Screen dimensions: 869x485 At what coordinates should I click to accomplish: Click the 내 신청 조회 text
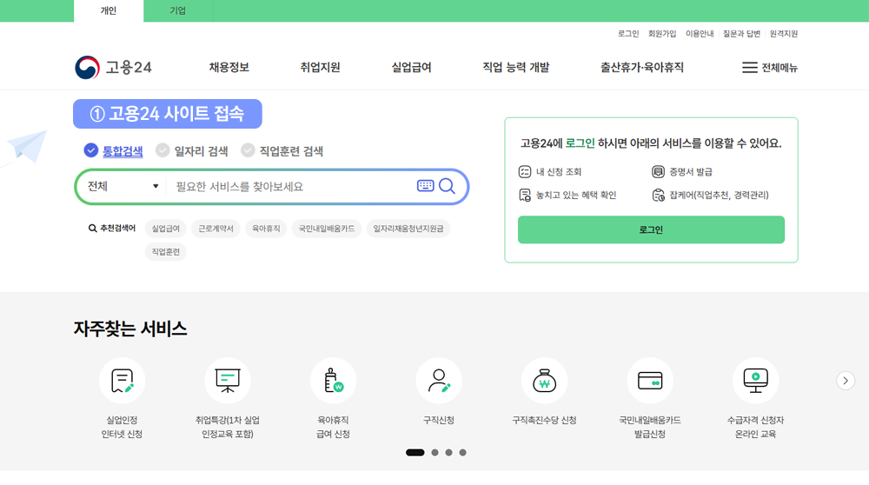pyautogui.click(x=559, y=172)
